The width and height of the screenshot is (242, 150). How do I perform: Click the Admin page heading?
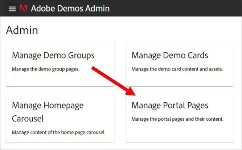pyautogui.click(x=22, y=30)
